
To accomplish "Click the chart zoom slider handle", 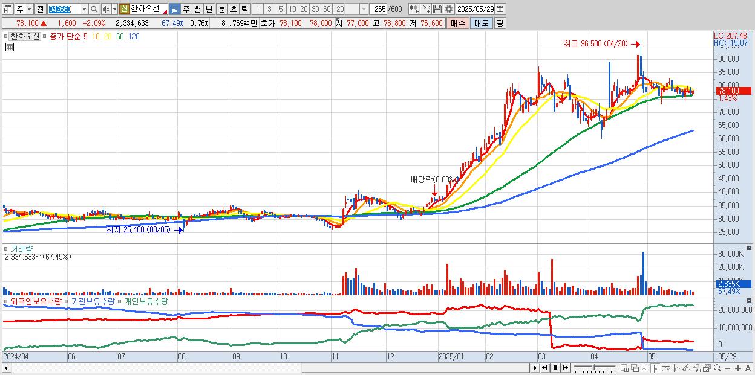I will click(593, 367).
